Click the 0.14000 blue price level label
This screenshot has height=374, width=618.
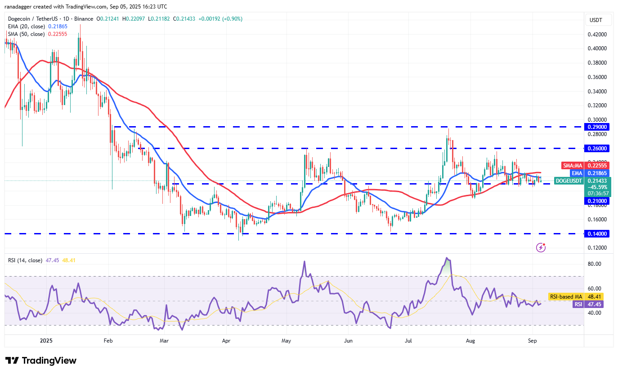click(597, 233)
